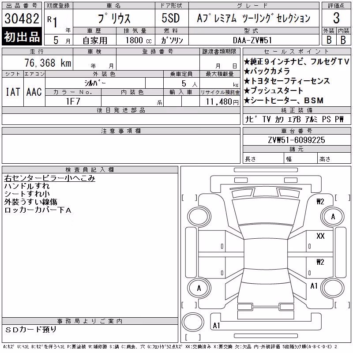The width and height of the screenshot is (353, 353).
Task: Click the color number 1F7 cell
Action: coord(73,101)
